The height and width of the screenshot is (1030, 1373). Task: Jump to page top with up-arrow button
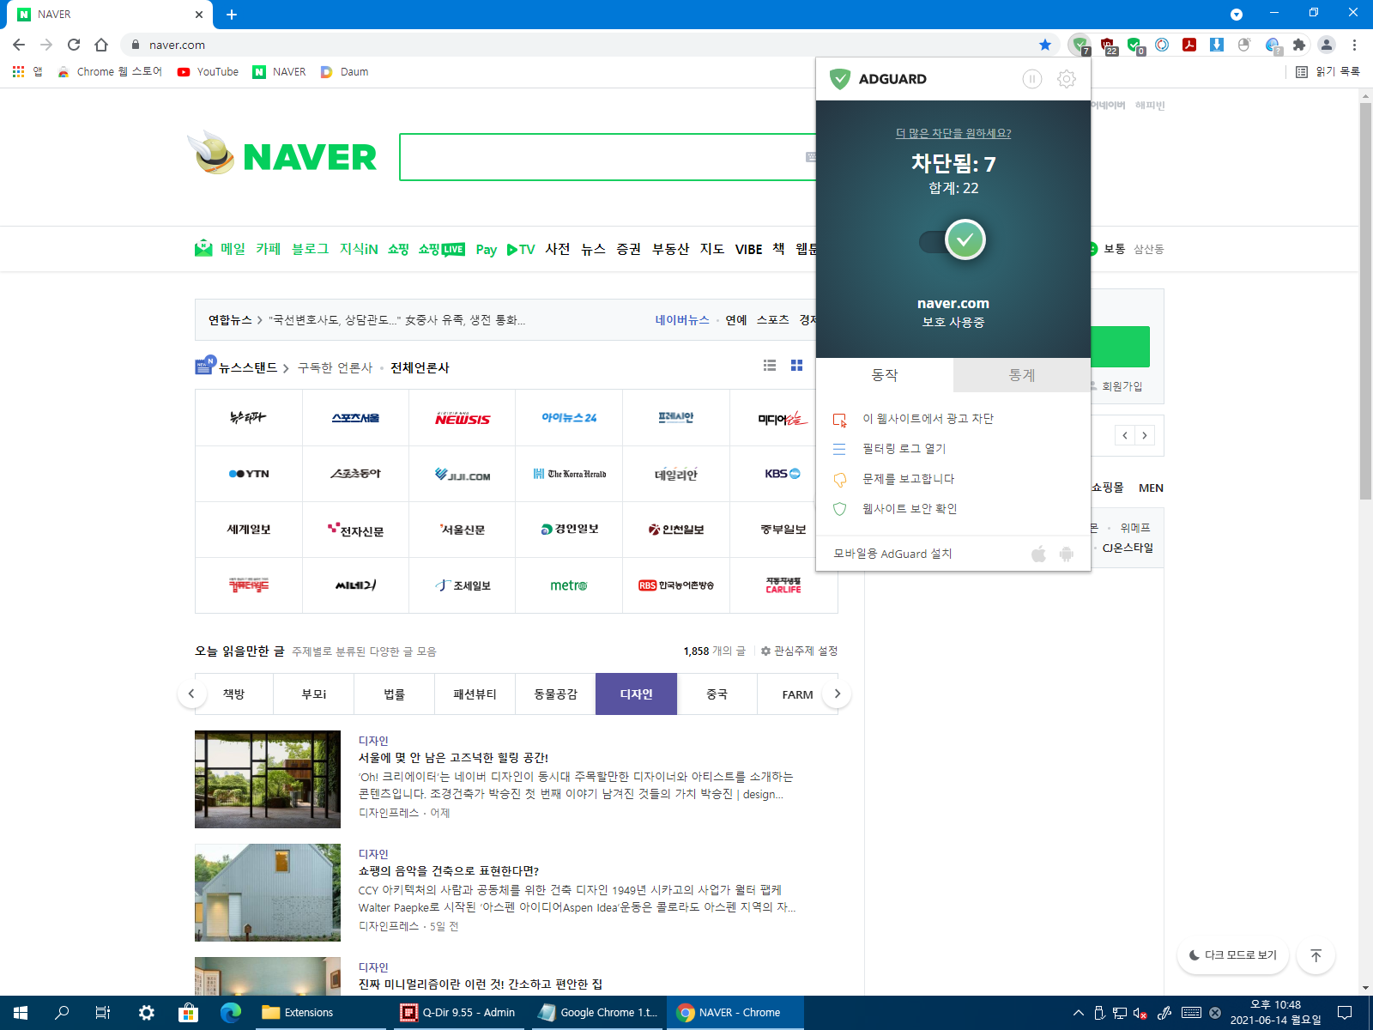tap(1316, 955)
